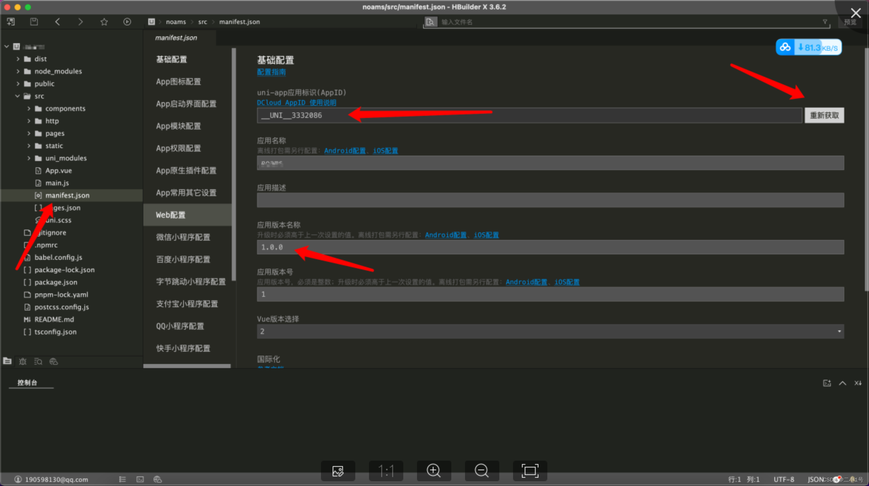Screen dimensions: 869x486
Task: Collapse the src folder
Action: pyautogui.click(x=17, y=96)
